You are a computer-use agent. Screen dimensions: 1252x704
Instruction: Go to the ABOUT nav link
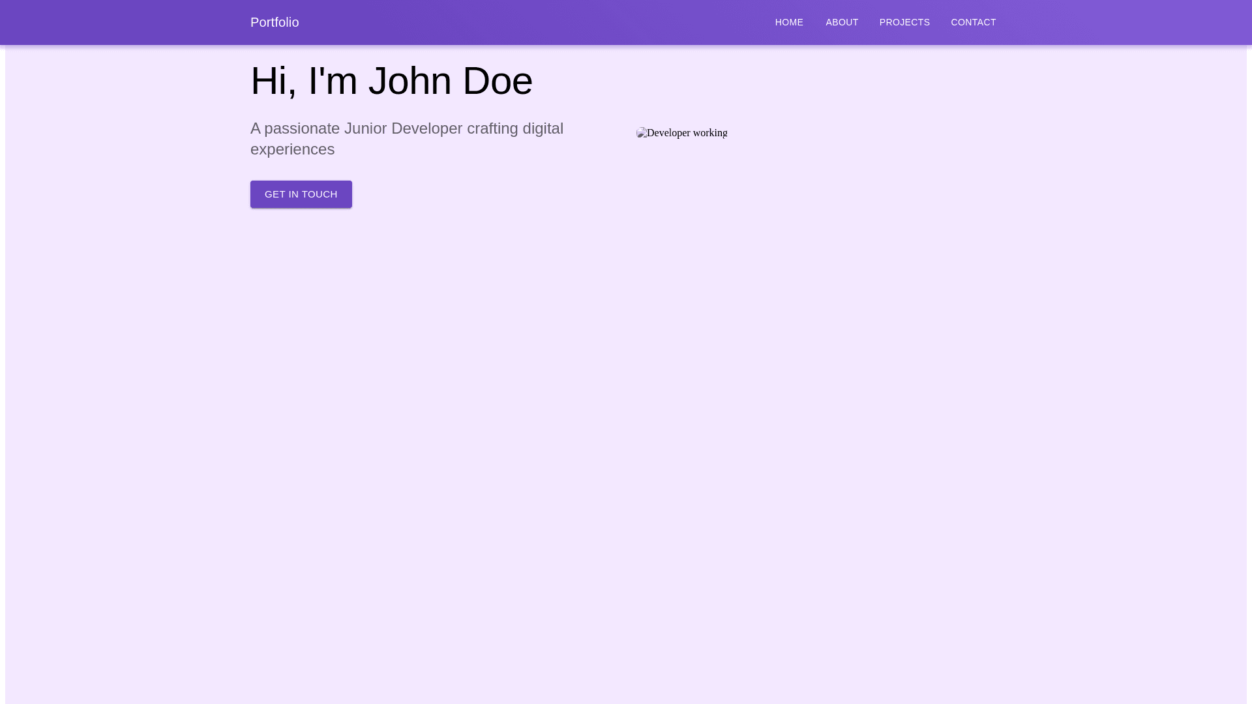coord(842,22)
